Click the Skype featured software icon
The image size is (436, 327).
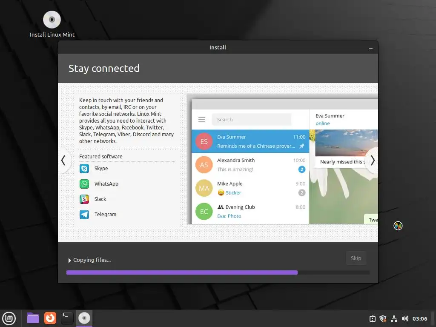[x=84, y=169]
